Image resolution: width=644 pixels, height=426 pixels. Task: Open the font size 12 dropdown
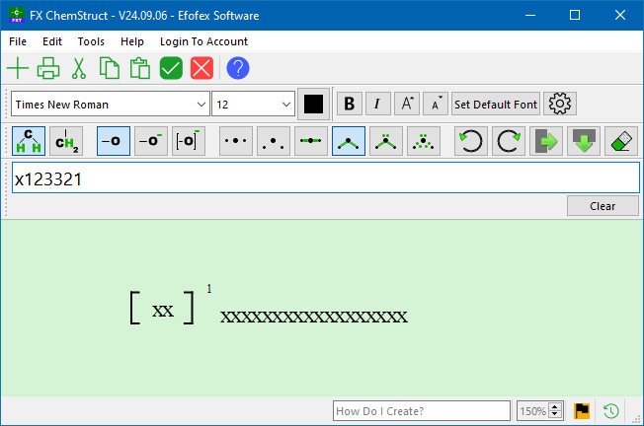click(286, 104)
